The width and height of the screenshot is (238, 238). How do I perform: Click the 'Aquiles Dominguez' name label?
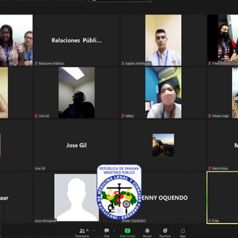pos(138,63)
